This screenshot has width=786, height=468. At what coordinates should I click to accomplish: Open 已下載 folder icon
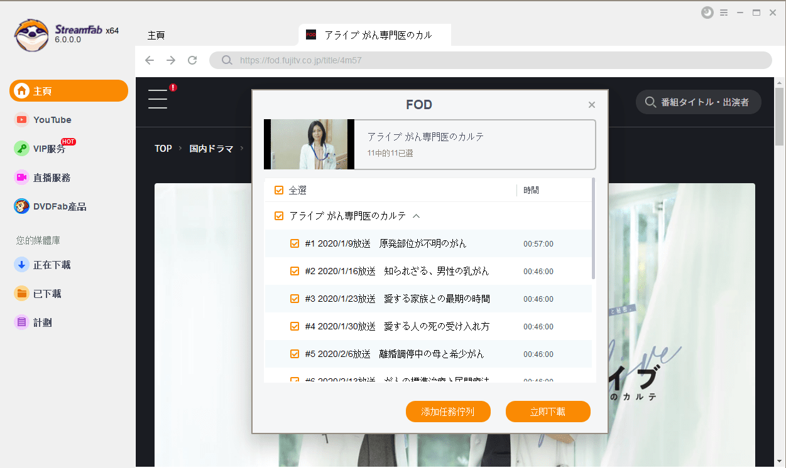[22, 294]
